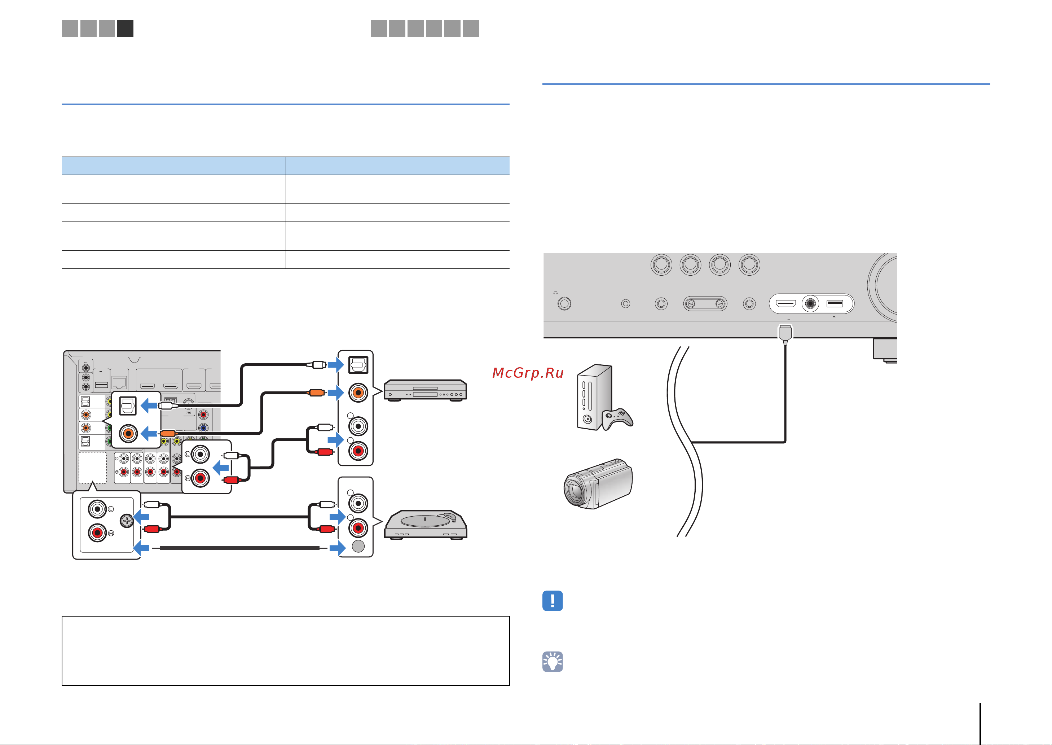The width and height of the screenshot is (1052, 745).
Task: Click the round mini jack between HDMI and USB
Action: tap(810, 304)
